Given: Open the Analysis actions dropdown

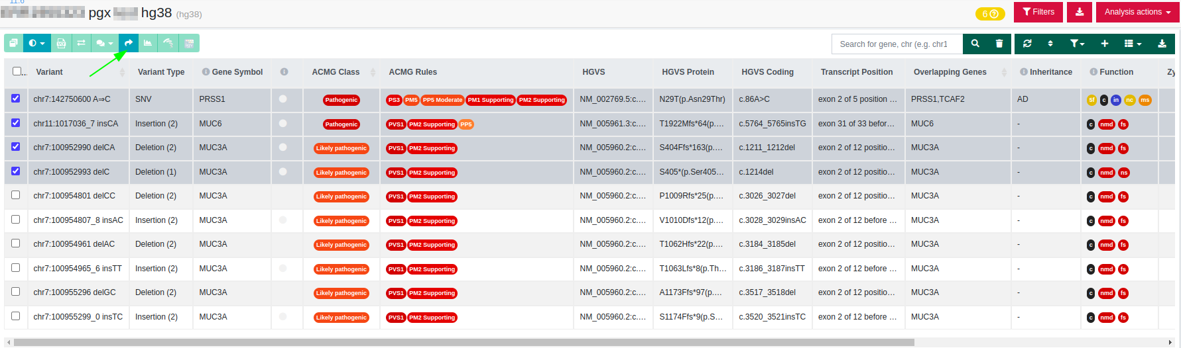Looking at the screenshot, I should pos(1137,12).
